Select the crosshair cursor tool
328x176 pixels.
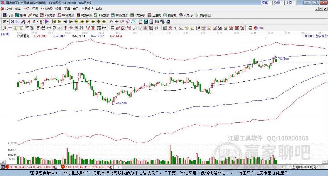[117, 22]
